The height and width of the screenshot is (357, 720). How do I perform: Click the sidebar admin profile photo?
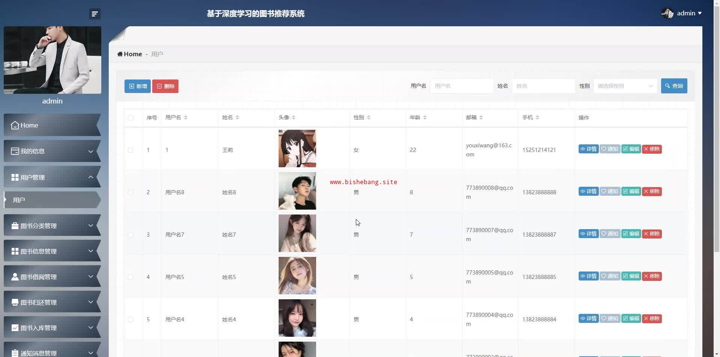[52, 60]
